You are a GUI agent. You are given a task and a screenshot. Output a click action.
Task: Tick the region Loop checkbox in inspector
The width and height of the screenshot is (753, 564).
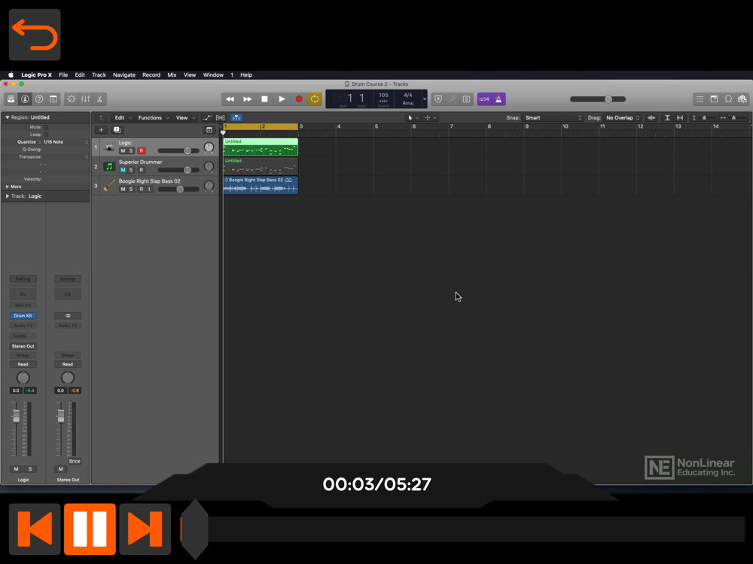(46, 135)
